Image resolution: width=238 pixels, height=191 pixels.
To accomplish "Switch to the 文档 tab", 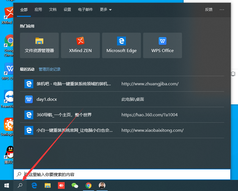I will pos(53,9).
